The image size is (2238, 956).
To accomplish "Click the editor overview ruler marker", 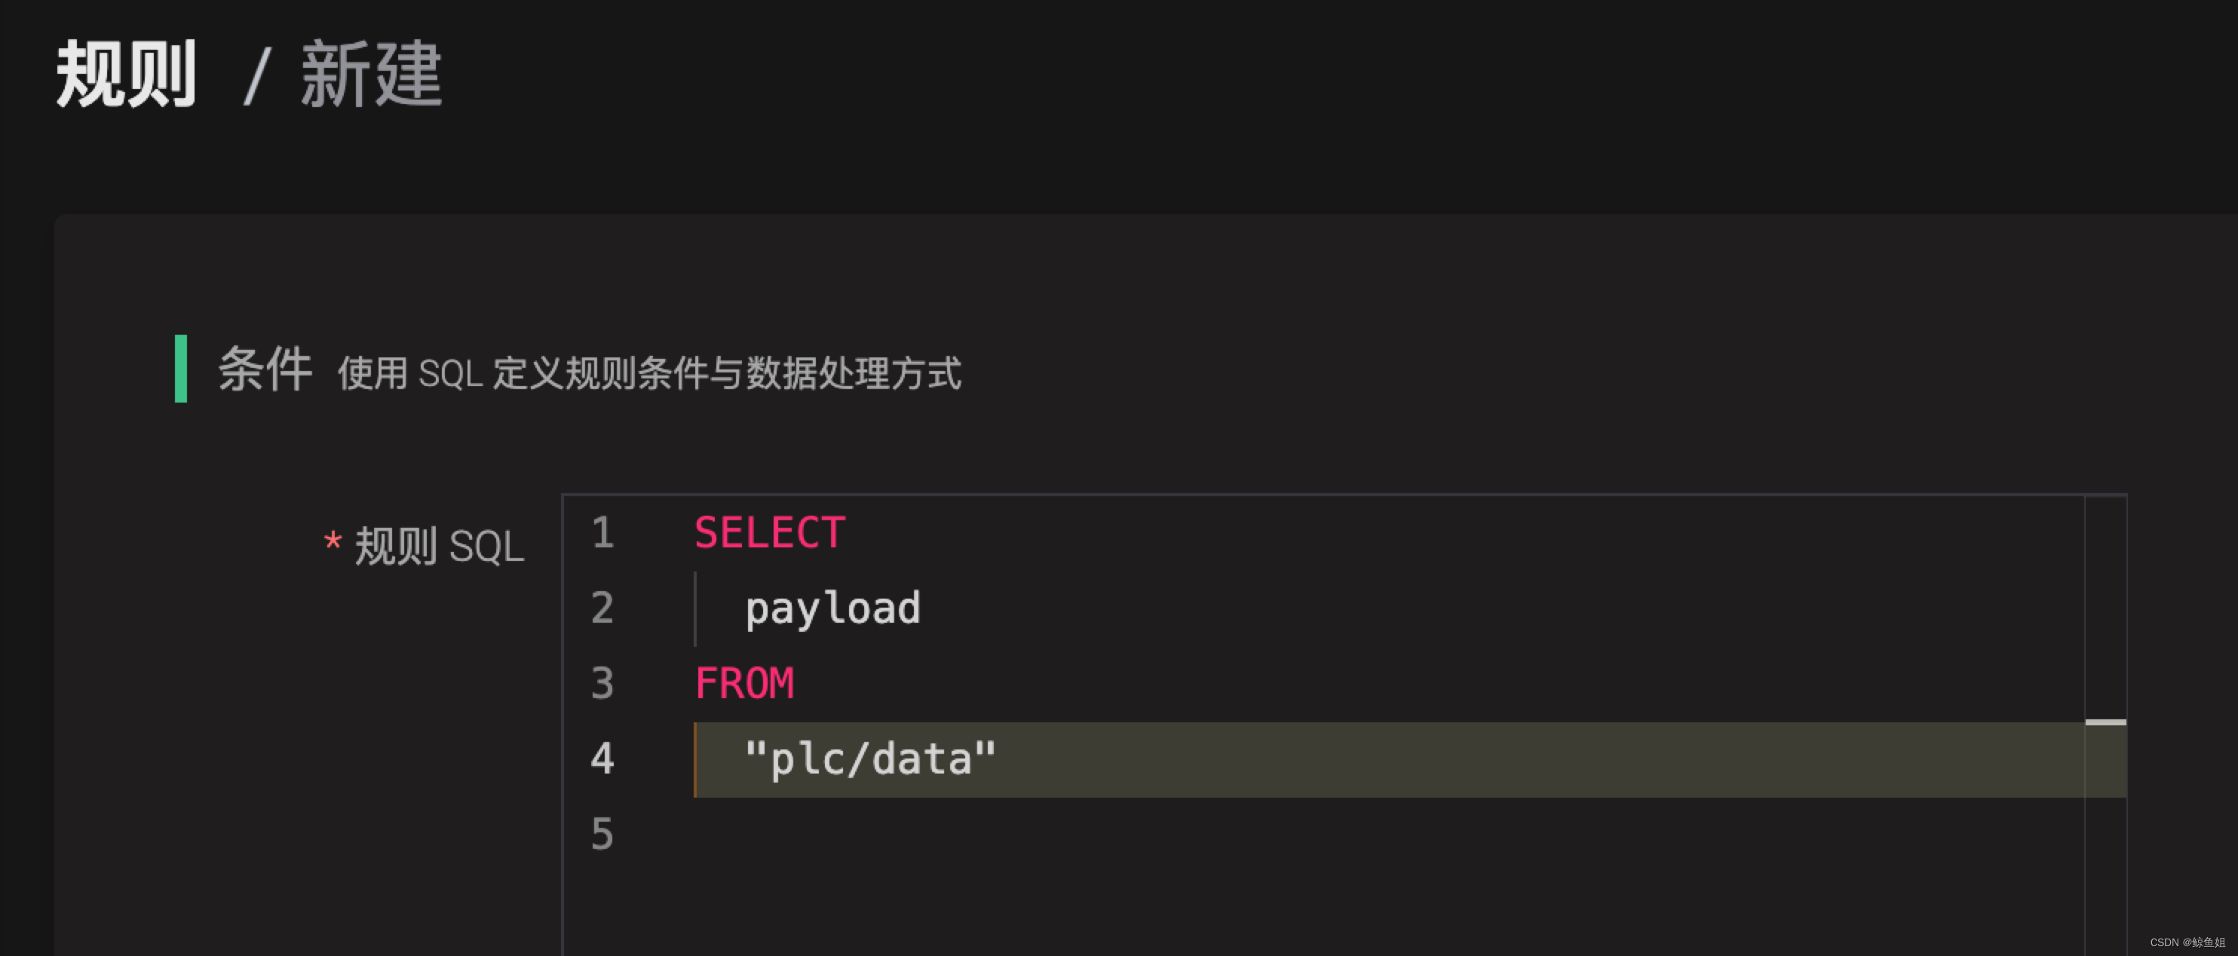I will click(x=2105, y=722).
